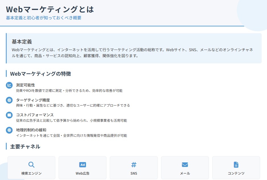This screenshot has height=180, width=267.
Task: Select the Web広告 channel card label
Action: 83,173
